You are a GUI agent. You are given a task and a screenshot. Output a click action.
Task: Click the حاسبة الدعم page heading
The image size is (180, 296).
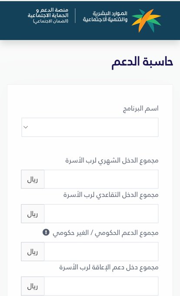(142, 62)
